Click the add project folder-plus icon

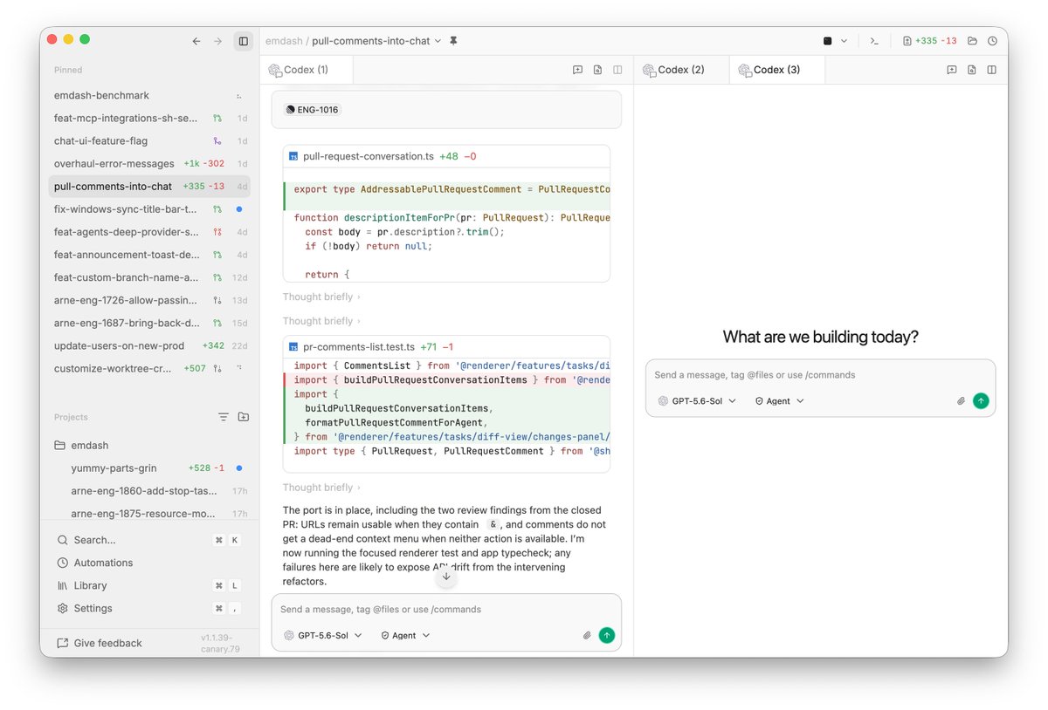coord(243,417)
